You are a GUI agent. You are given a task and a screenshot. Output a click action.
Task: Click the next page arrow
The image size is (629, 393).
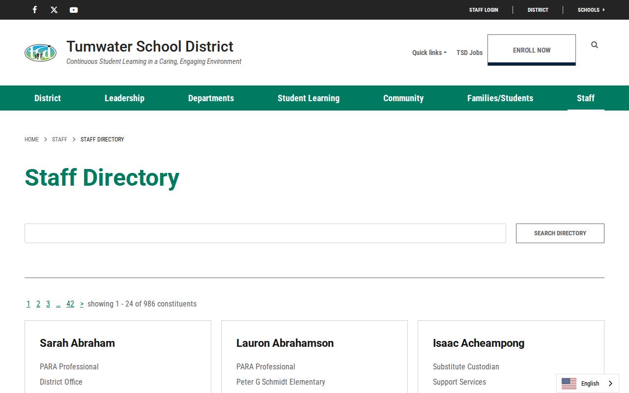click(x=82, y=304)
